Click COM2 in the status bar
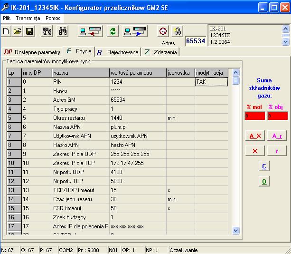Image resolution: width=291 pixels, height=254 pixels. pyautogui.click(x=67, y=250)
